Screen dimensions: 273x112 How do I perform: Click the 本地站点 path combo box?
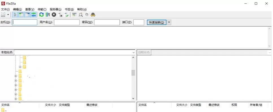75,52
